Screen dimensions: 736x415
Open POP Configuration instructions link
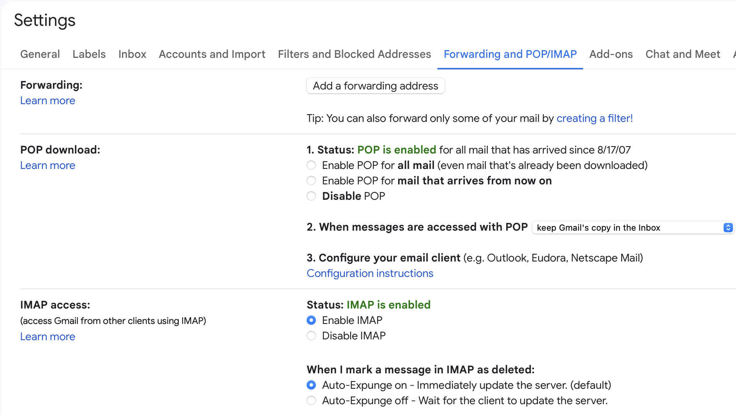pos(370,273)
